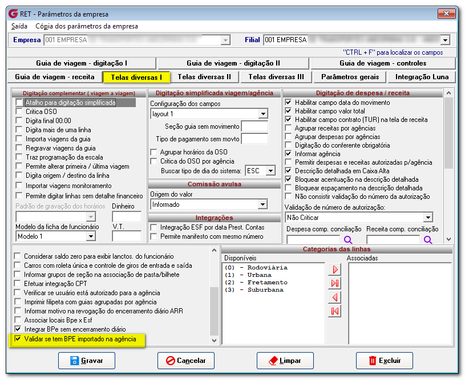
Task: Open Padrão de gravação dos horários dropdown
Action: pos(91,217)
